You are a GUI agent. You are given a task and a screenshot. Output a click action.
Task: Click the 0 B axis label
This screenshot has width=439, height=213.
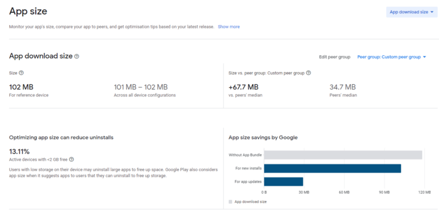tap(264, 193)
